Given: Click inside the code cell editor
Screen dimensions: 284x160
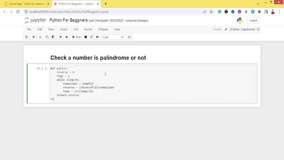Looking at the screenshot, I should pos(153,84).
